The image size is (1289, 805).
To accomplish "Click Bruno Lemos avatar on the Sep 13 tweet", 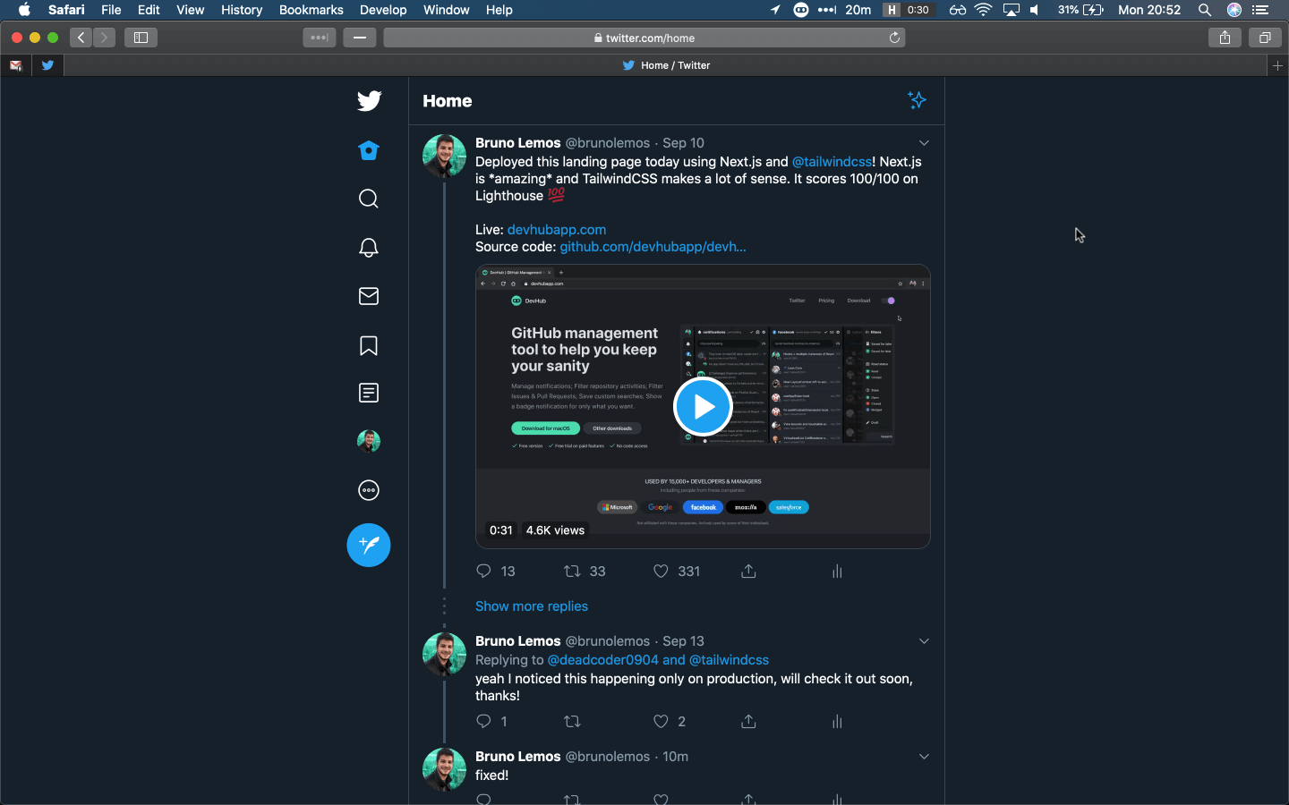I will (x=444, y=654).
